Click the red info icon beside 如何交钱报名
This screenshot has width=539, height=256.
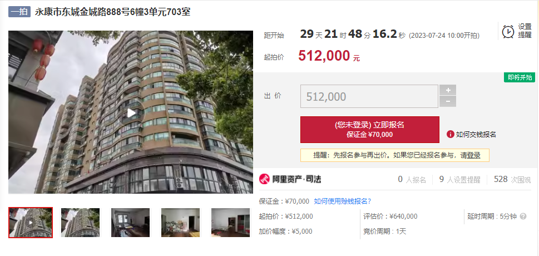click(451, 134)
